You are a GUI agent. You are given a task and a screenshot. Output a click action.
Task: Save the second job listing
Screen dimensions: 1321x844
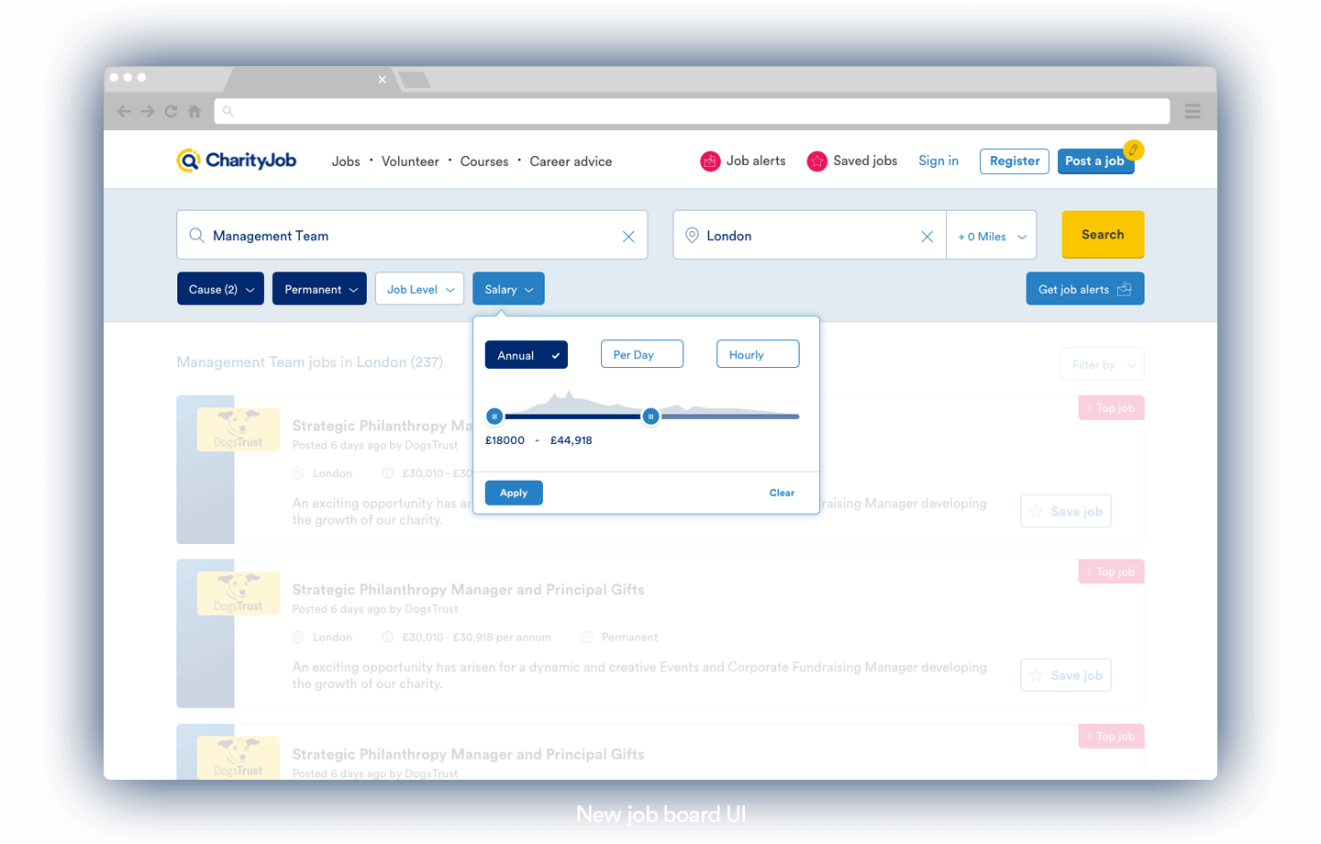[1066, 675]
